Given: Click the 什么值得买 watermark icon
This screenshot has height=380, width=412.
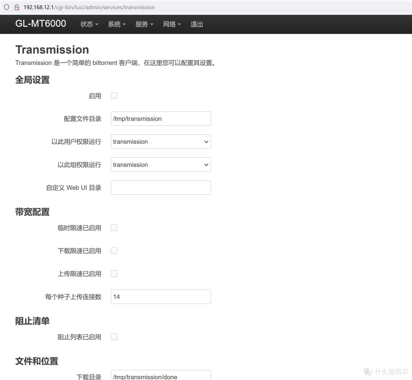Looking at the screenshot, I should 367,371.
